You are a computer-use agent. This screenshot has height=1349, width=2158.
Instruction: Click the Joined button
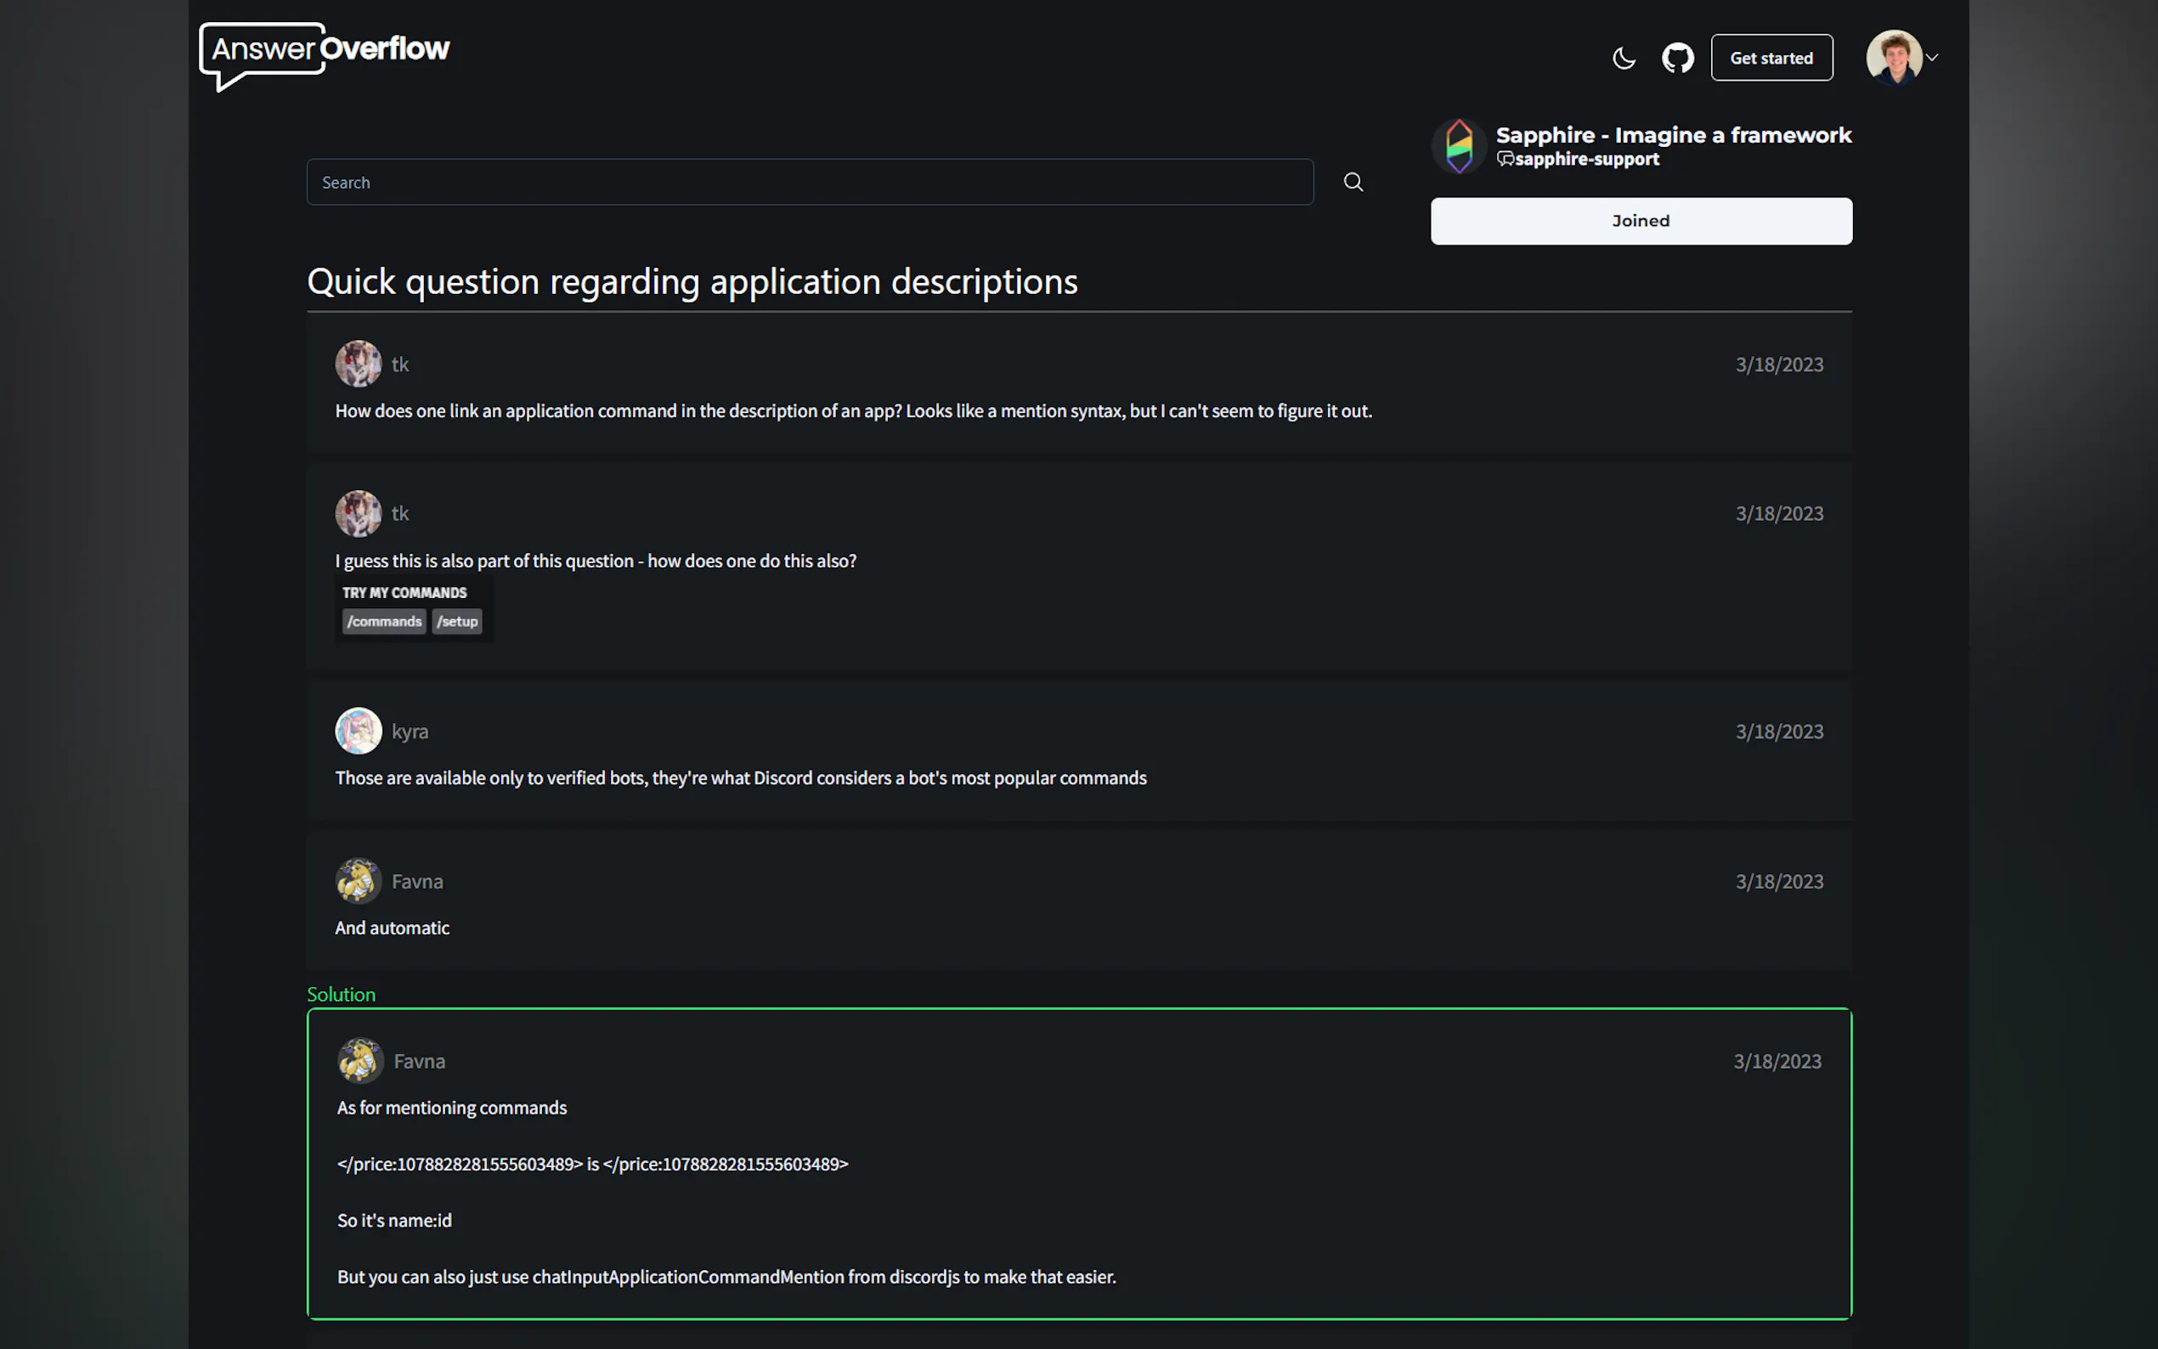(1641, 220)
